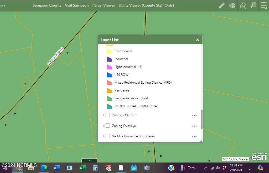The image size is (269, 173).
Task: Open options for Zoning - Clinton layer
Action: (x=194, y=116)
